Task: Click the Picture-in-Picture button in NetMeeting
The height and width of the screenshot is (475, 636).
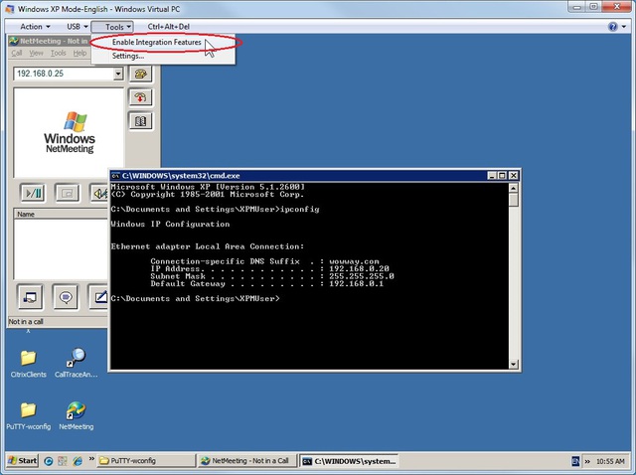Action: click(68, 193)
